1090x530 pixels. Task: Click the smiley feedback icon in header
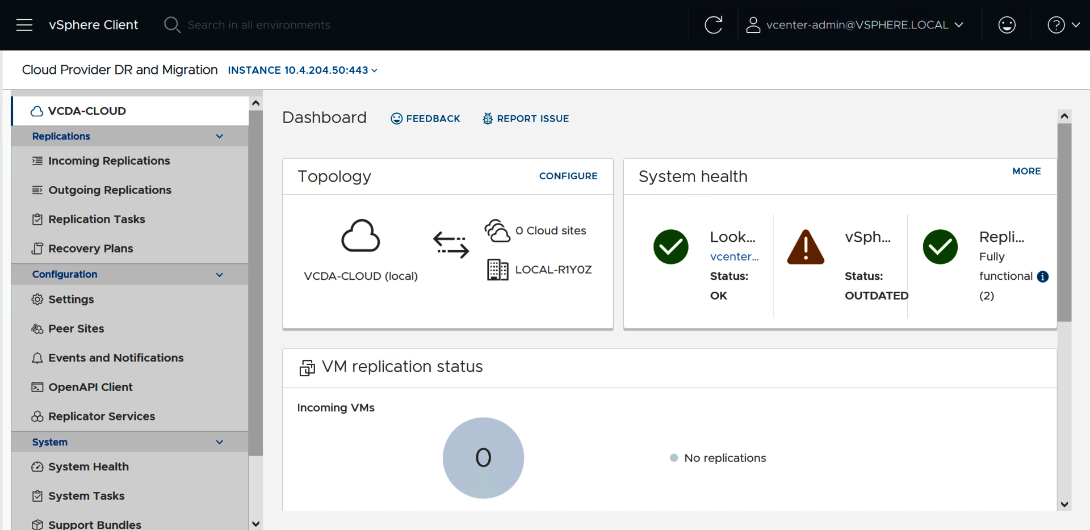[1007, 25]
